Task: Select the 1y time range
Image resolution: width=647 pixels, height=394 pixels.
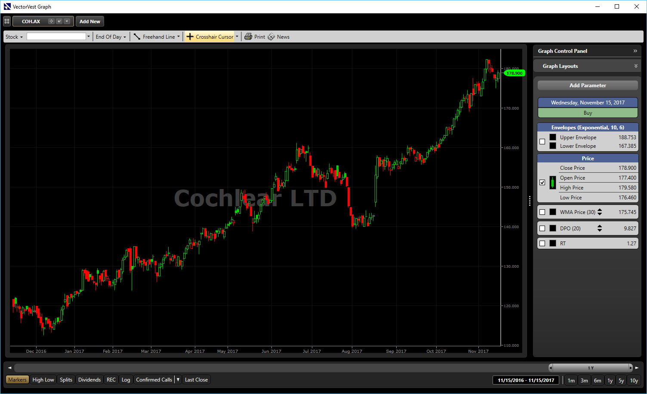Action: pos(610,380)
